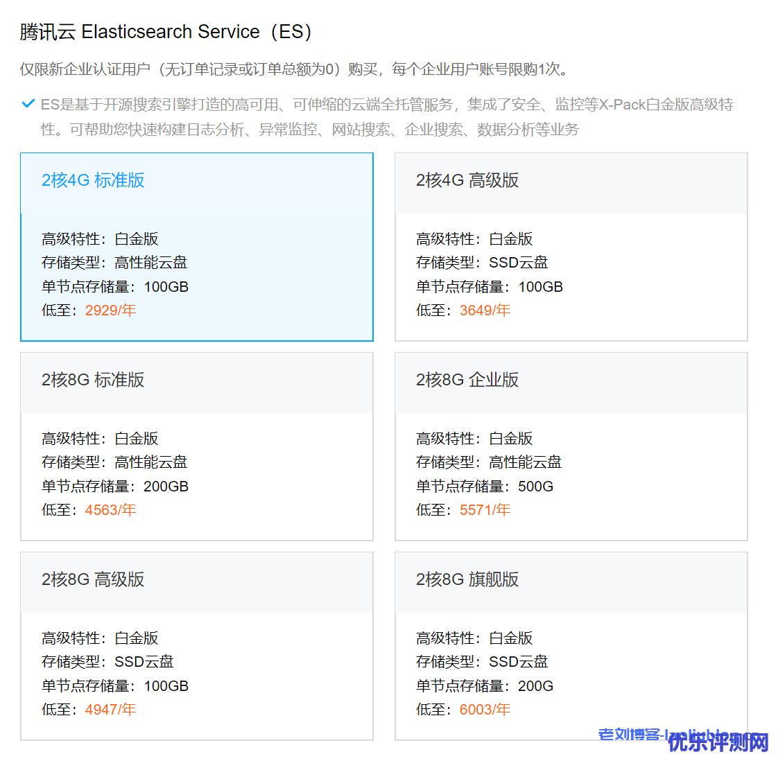Pick the 2核8G 旗舰版 plan card
The image size is (778, 761).
(x=571, y=646)
